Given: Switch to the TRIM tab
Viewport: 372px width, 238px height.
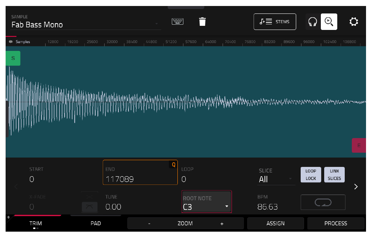Looking at the screenshot, I should [x=35, y=223].
